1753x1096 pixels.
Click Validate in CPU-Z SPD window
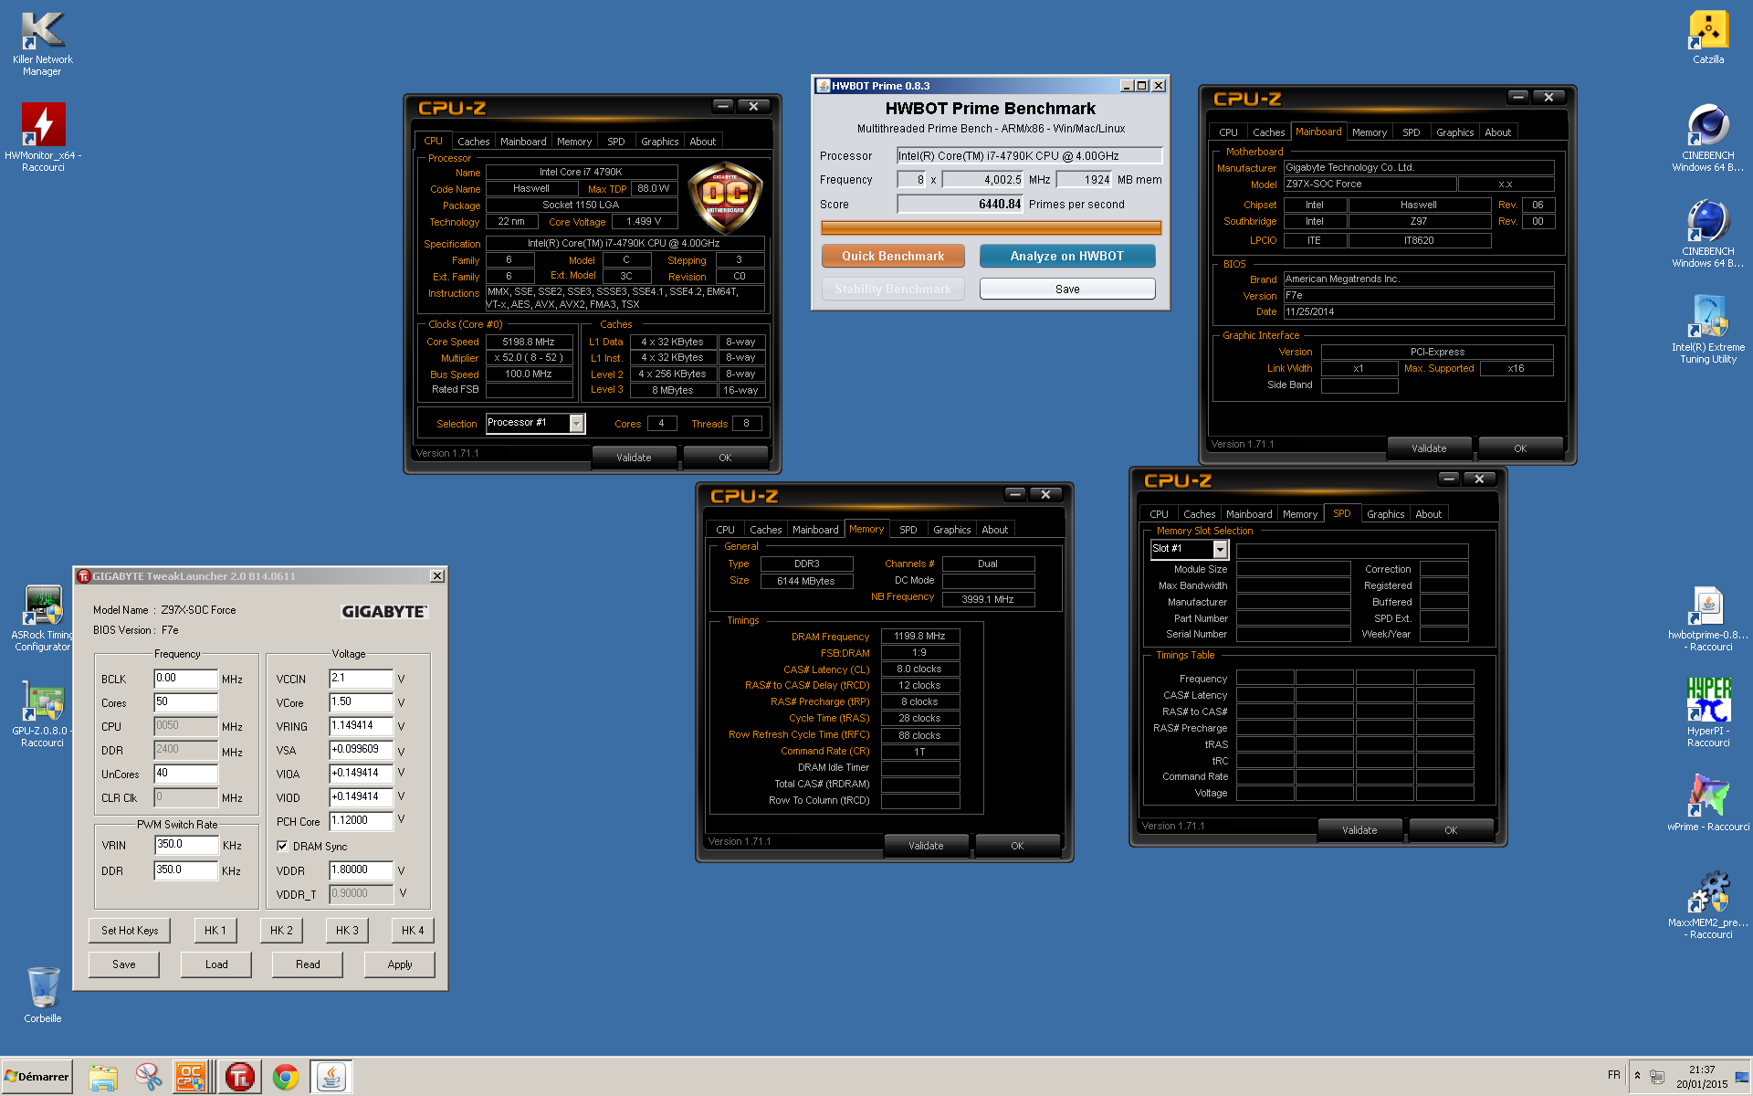point(1359,830)
